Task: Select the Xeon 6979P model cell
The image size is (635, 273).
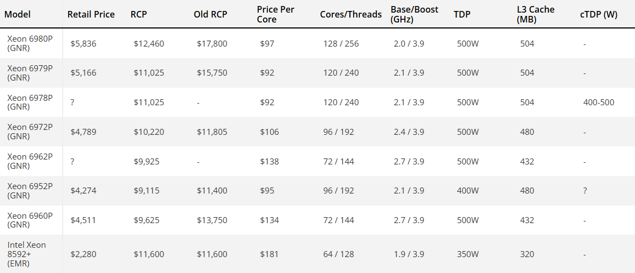Action: pos(30,72)
